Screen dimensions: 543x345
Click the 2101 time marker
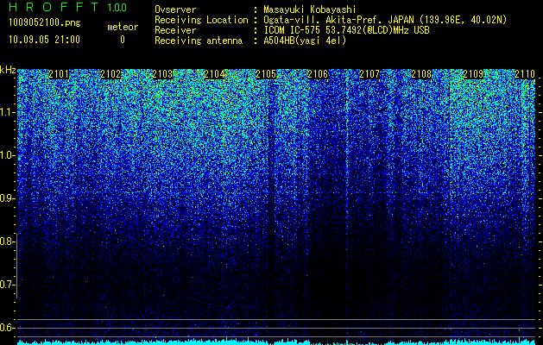coord(59,74)
